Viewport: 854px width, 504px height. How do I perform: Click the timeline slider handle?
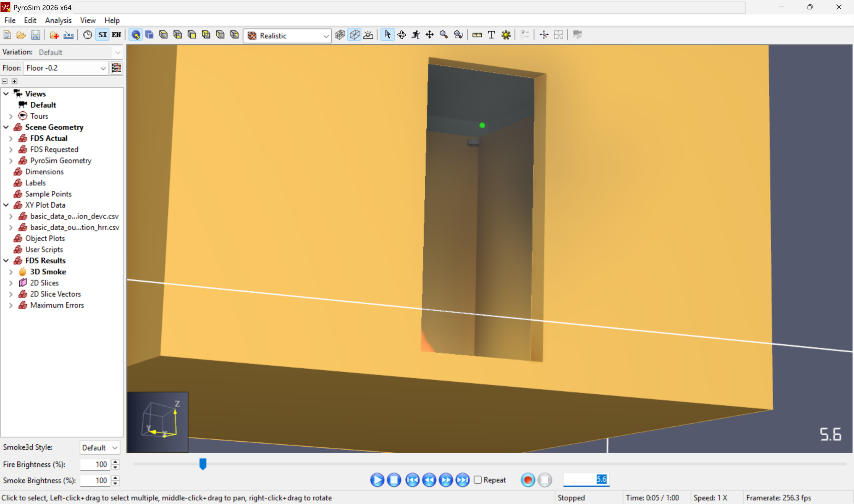(x=203, y=464)
